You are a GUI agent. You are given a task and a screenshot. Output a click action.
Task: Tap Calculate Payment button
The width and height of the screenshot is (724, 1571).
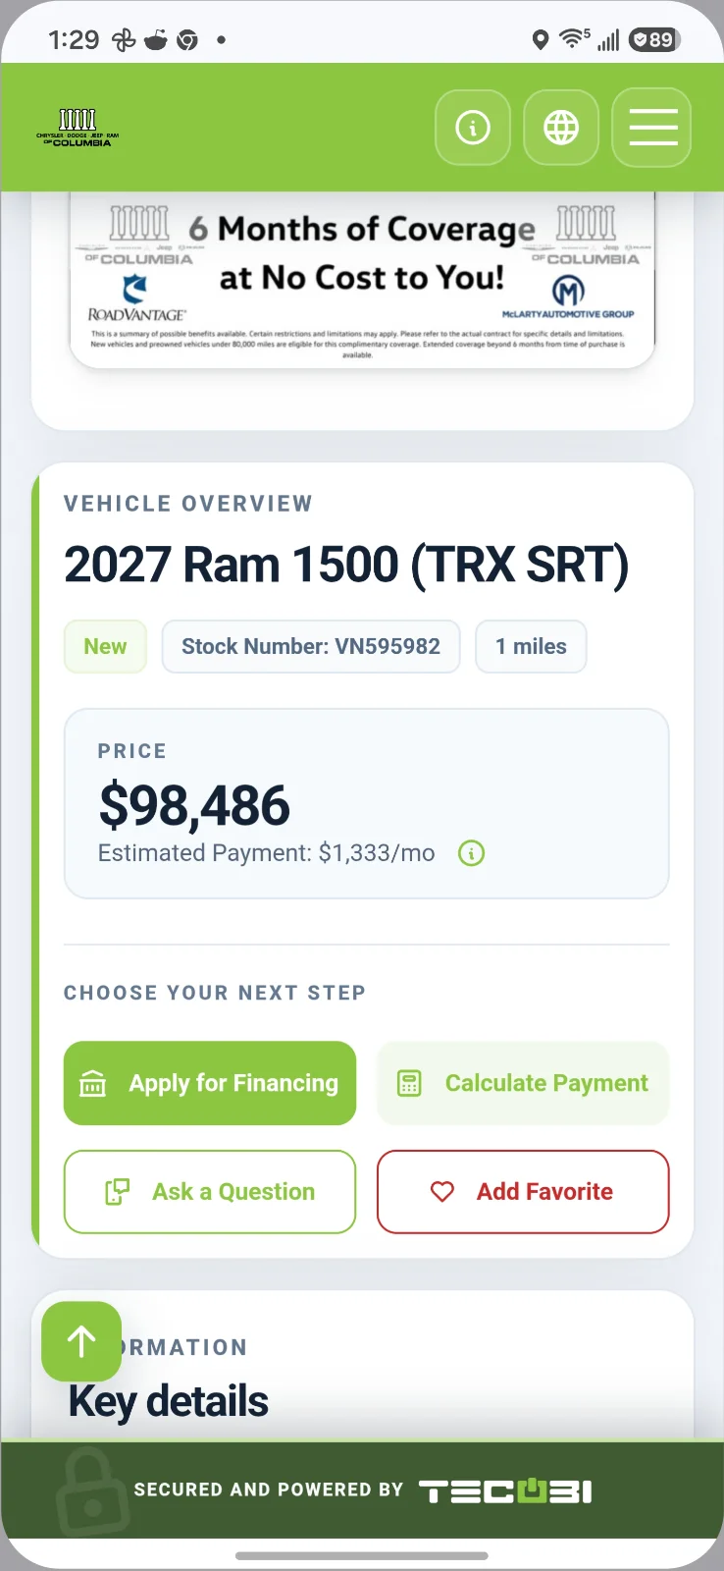[523, 1083]
